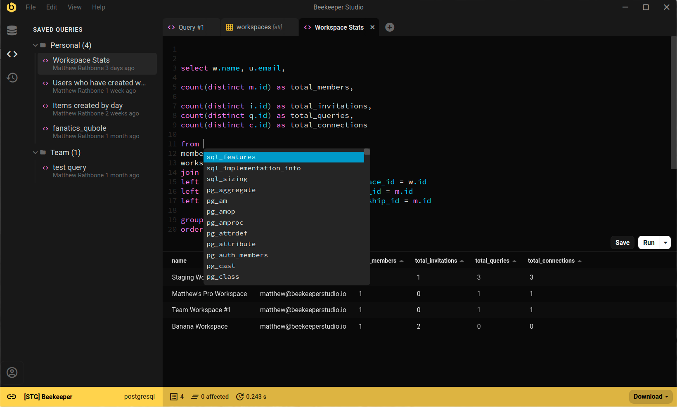Run the current query

[649, 242]
